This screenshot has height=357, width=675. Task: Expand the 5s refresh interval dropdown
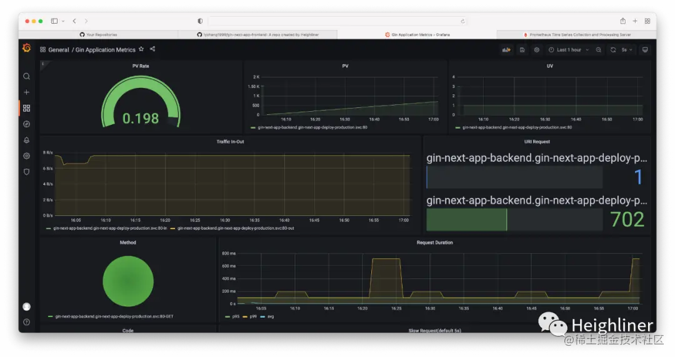tap(627, 50)
